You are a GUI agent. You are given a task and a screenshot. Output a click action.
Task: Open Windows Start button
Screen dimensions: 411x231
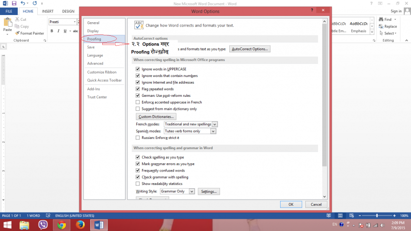click(x=7, y=225)
